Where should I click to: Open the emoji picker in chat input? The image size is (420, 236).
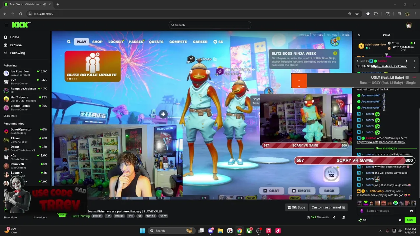coord(411,211)
